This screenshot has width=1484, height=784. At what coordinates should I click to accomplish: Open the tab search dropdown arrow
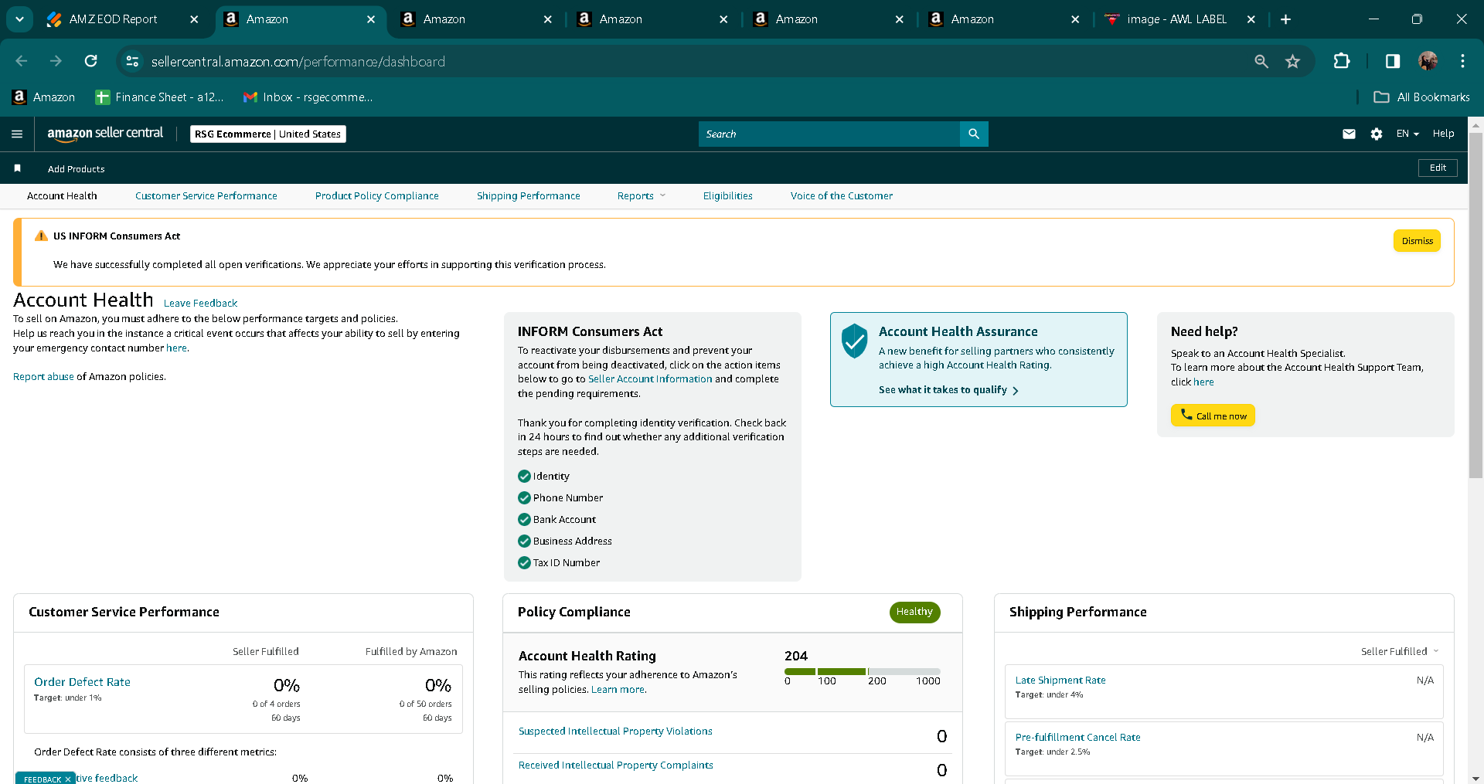tap(19, 19)
